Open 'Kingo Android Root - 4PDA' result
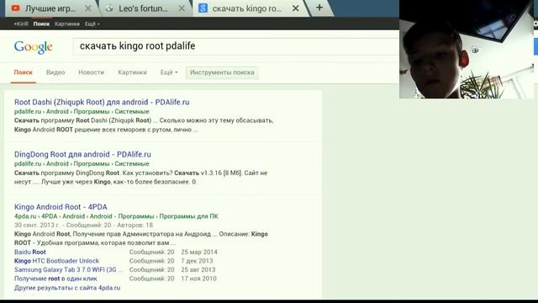Screen dimensions: 538x303 pos(61,207)
